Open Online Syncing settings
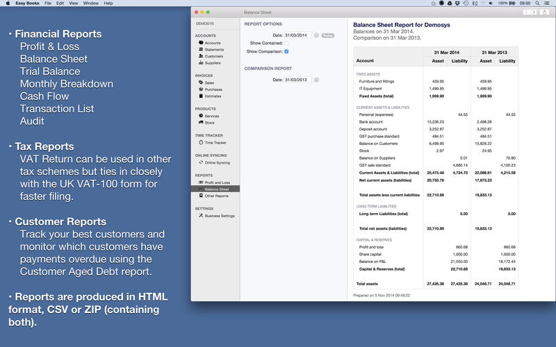 tap(217, 162)
